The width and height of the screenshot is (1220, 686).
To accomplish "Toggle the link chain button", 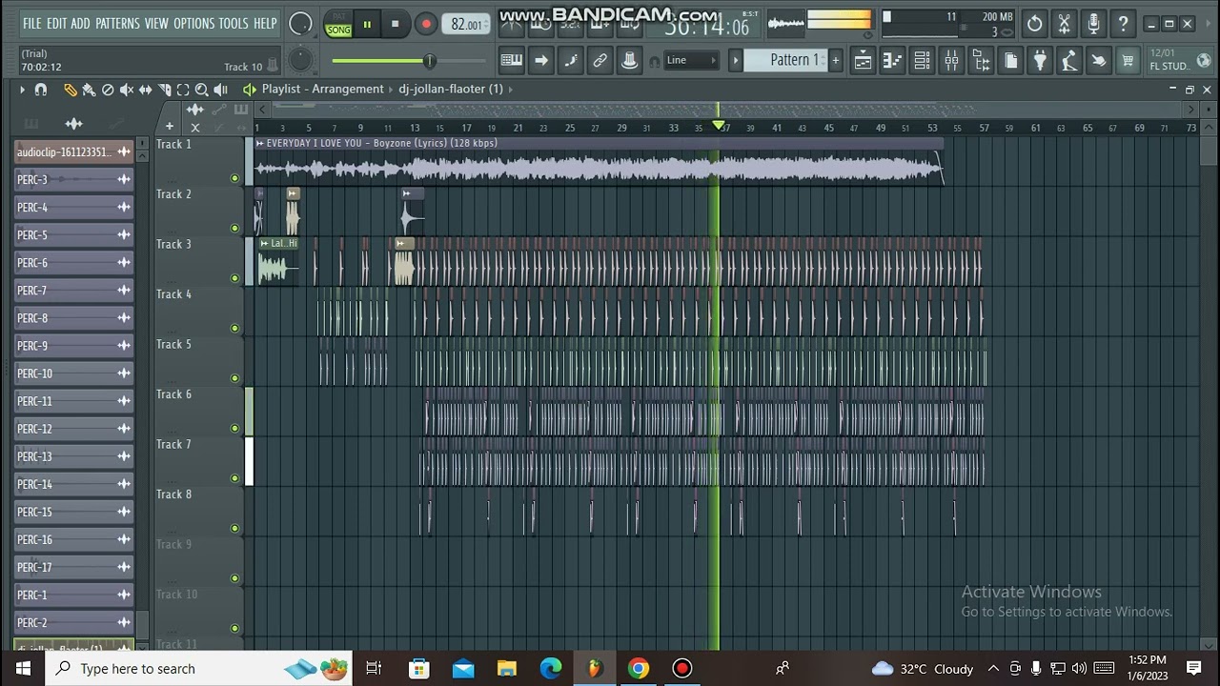I will coord(600,61).
